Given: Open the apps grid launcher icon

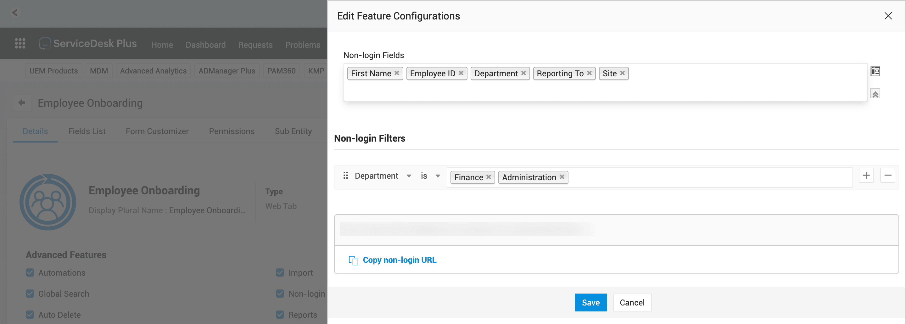Looking at the screenshot, I should 20,44.
